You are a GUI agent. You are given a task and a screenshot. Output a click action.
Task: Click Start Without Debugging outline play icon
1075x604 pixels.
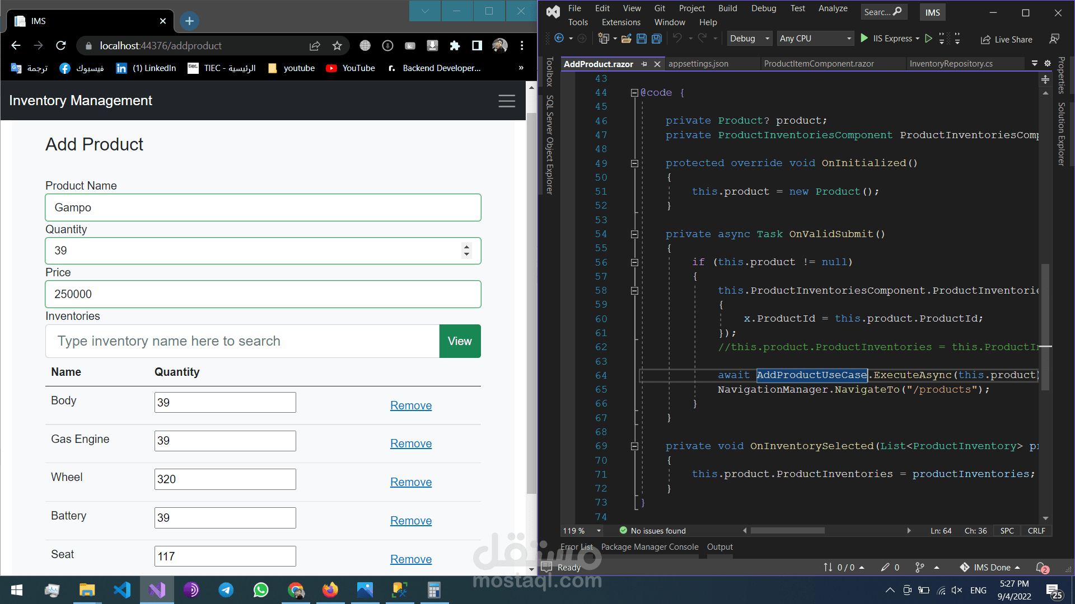(929, 39)
